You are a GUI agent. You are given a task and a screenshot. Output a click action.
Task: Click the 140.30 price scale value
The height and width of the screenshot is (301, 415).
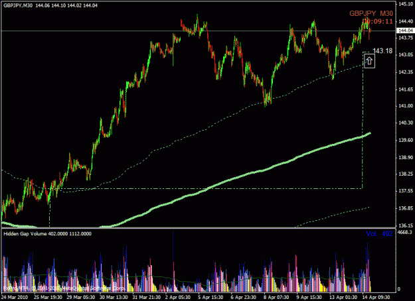click(406, 123)
